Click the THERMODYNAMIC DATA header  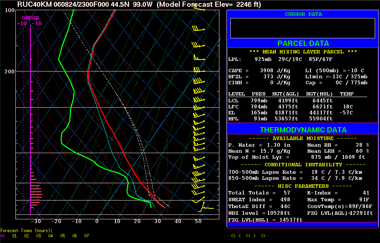tap(303, 130)
